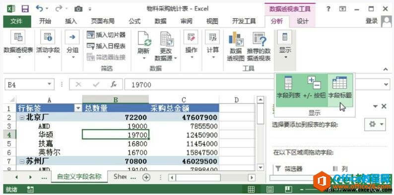The height and width of the screenshot is (195, 394).
Task: Open the 操作 menu
Action: pos(191,45)
